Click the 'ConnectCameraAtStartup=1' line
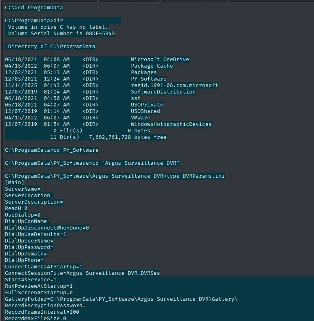The height and width of the screenshot is (321, 314). click(44, 267)
